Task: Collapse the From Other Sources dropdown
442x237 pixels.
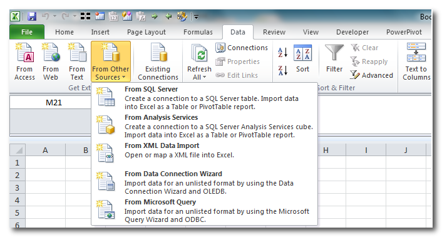Action: coord(111,61)
